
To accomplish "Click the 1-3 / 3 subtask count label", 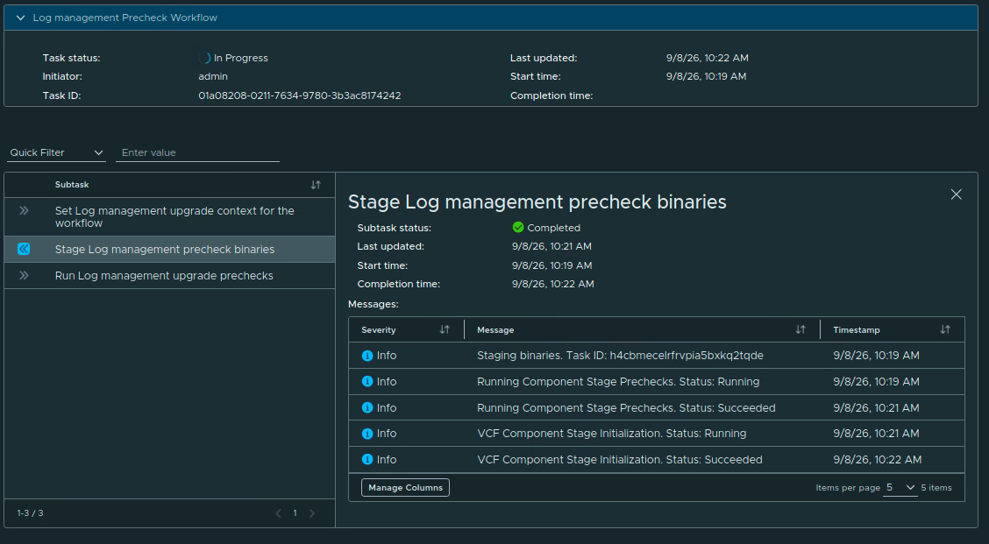I will [31, 513].
